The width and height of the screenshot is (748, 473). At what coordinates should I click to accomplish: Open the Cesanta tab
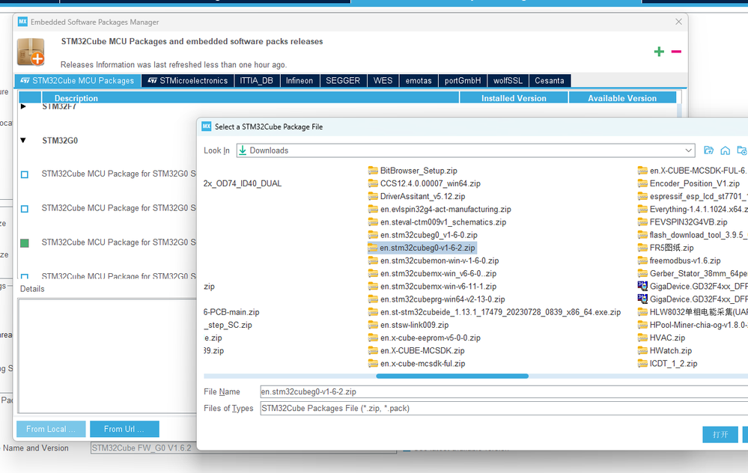click(x=550, y=81)
